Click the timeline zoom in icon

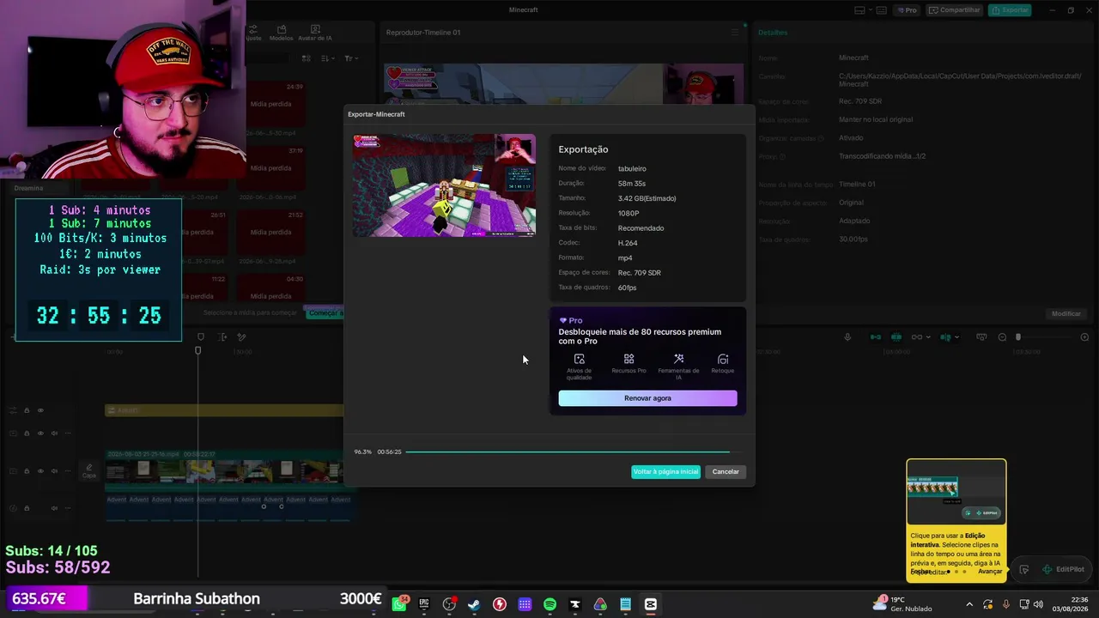[1084, 337]
